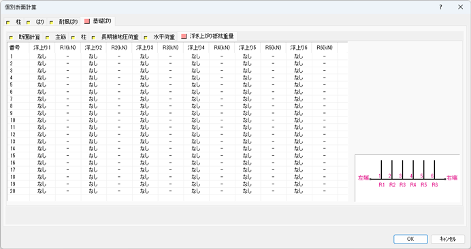Click row 16's 浮上り5 cell showing なし

(x=248, y=163)
